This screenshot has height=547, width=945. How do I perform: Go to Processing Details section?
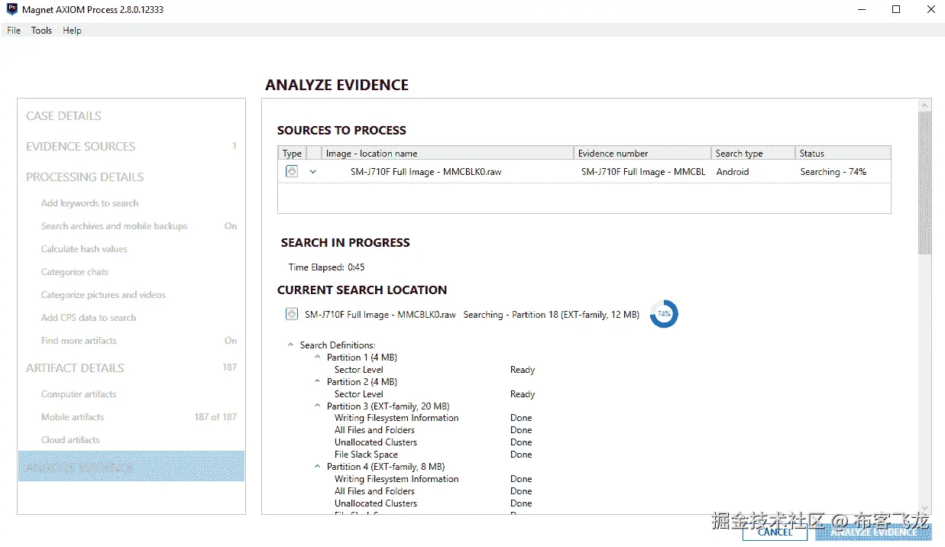point(85,177)
